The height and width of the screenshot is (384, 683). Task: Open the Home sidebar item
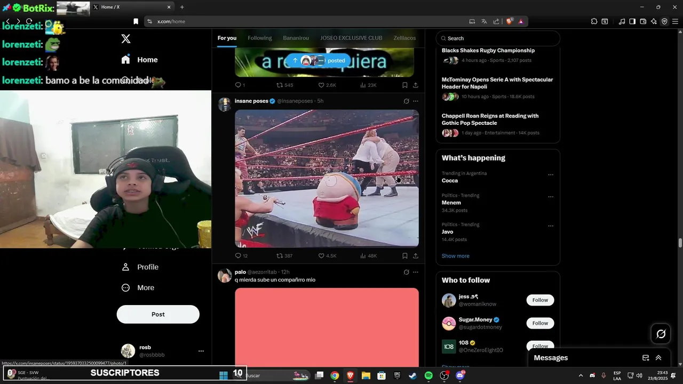pos(139,60)
